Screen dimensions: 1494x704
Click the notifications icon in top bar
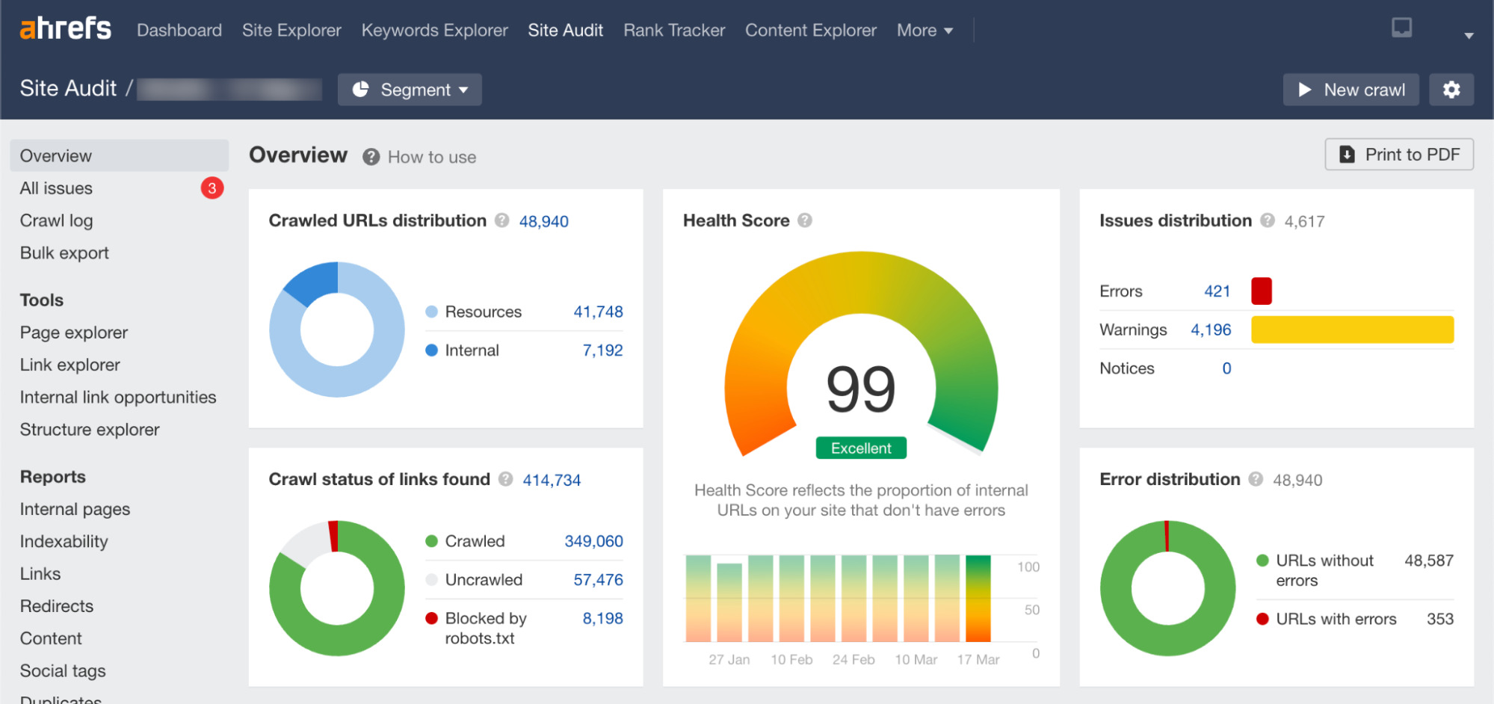point(1401,28)
